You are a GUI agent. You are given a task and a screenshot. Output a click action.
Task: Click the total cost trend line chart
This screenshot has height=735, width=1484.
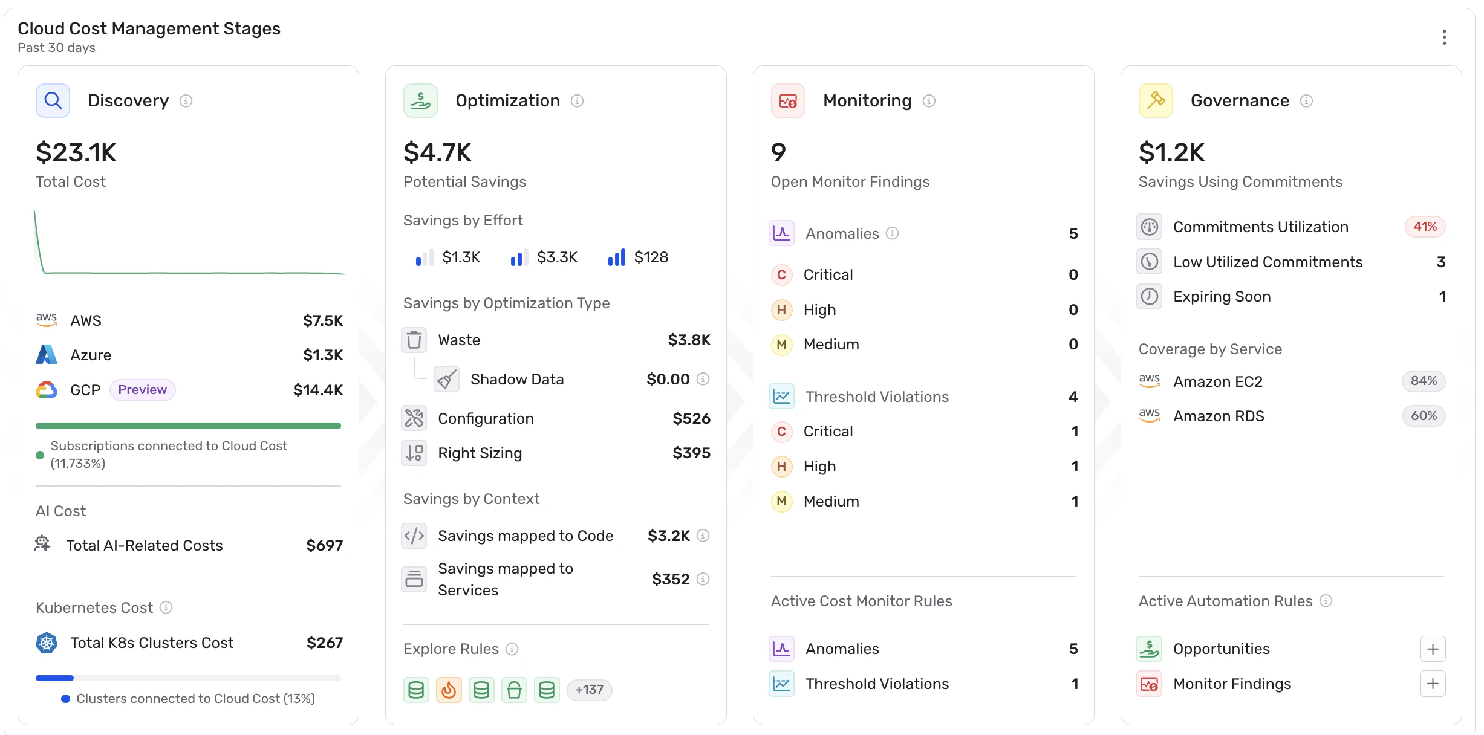click(189, 242)
